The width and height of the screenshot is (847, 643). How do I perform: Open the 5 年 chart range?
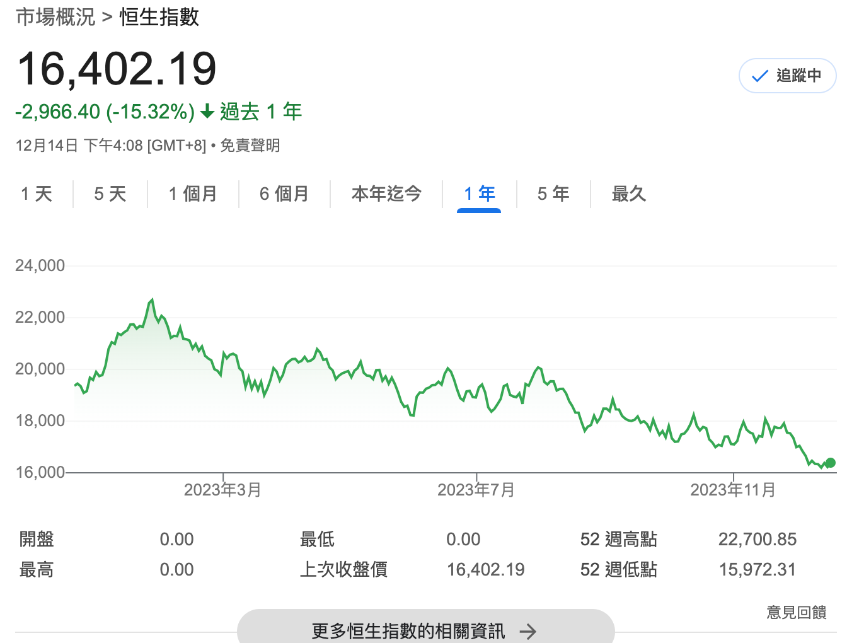coord(553,194)
